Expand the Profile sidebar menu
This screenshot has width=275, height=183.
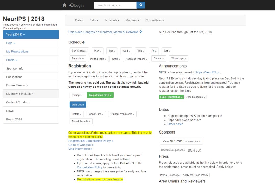(x=31, y=60)
